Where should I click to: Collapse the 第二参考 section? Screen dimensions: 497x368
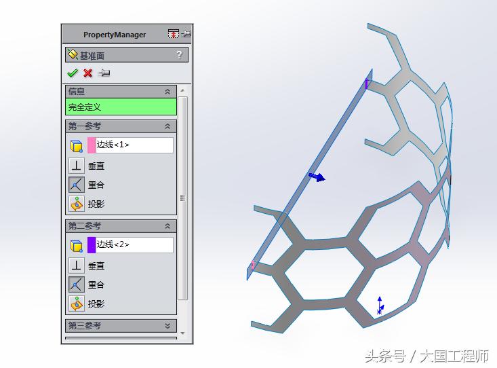click(x=167, y=226)
